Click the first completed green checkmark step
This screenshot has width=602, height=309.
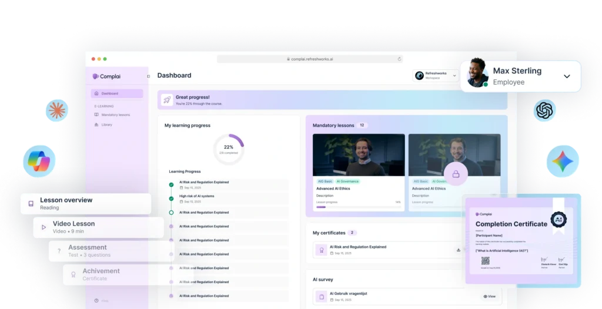(x=171, y=184)
